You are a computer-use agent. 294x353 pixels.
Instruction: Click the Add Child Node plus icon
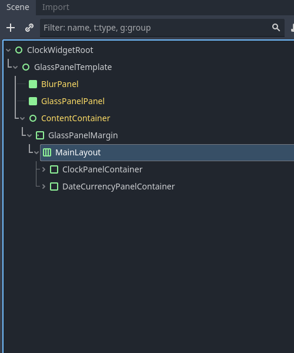tap(11, 28)
